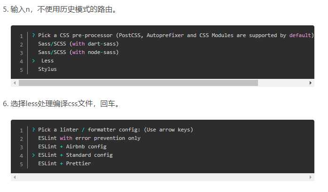Select the Sass/SCSS (with dart-sass) option
This screenshot has width=328, height=192.
(x=78, y=44)
